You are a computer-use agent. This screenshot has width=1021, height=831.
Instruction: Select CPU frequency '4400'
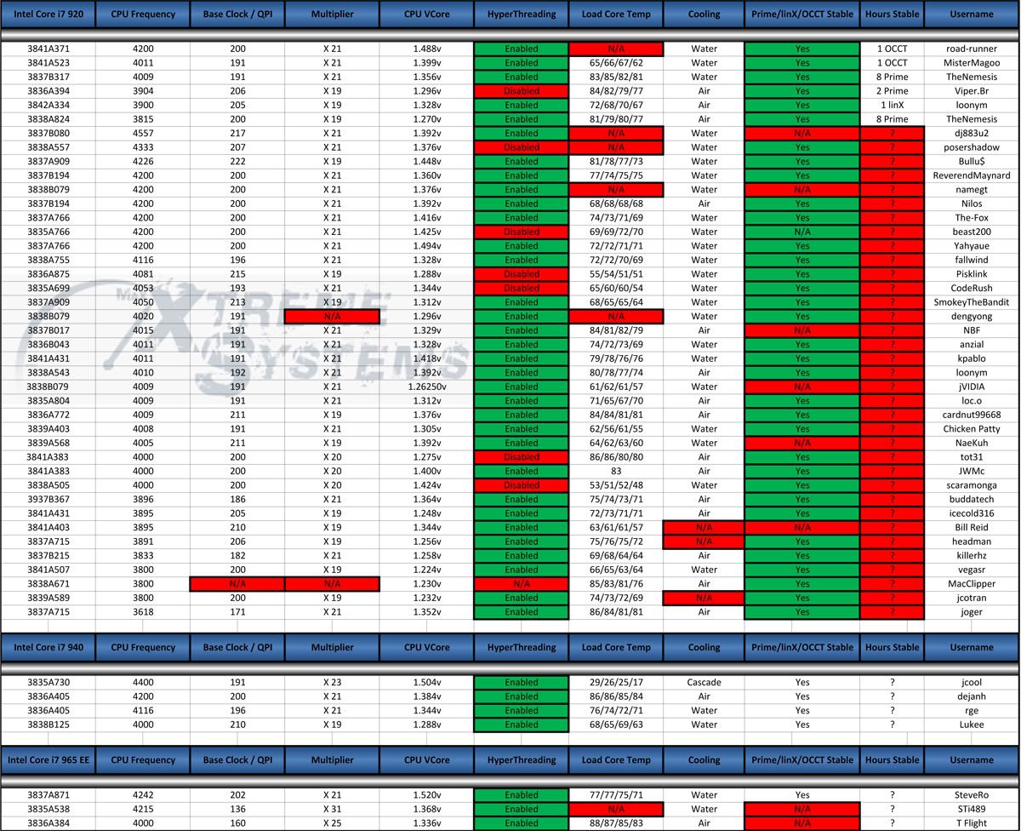click(143, 683)
